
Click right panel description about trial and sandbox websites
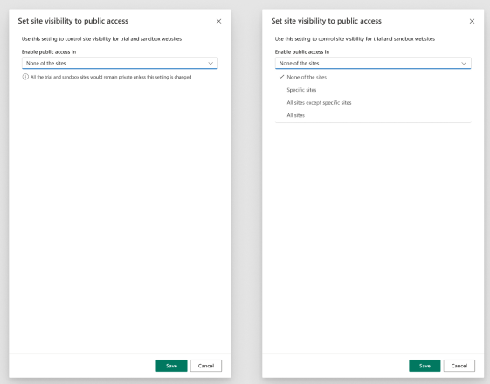click(355, 39)
